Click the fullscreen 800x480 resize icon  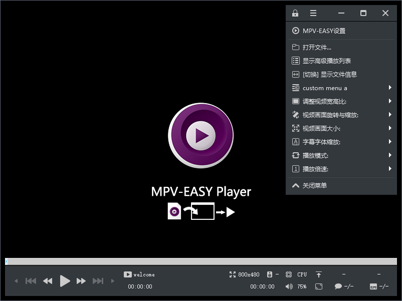tap(232, 274)
